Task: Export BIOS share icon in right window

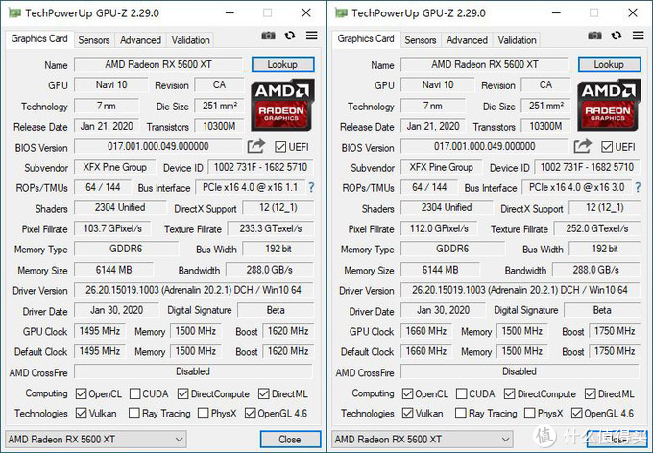Action: (x=583, y=146)
